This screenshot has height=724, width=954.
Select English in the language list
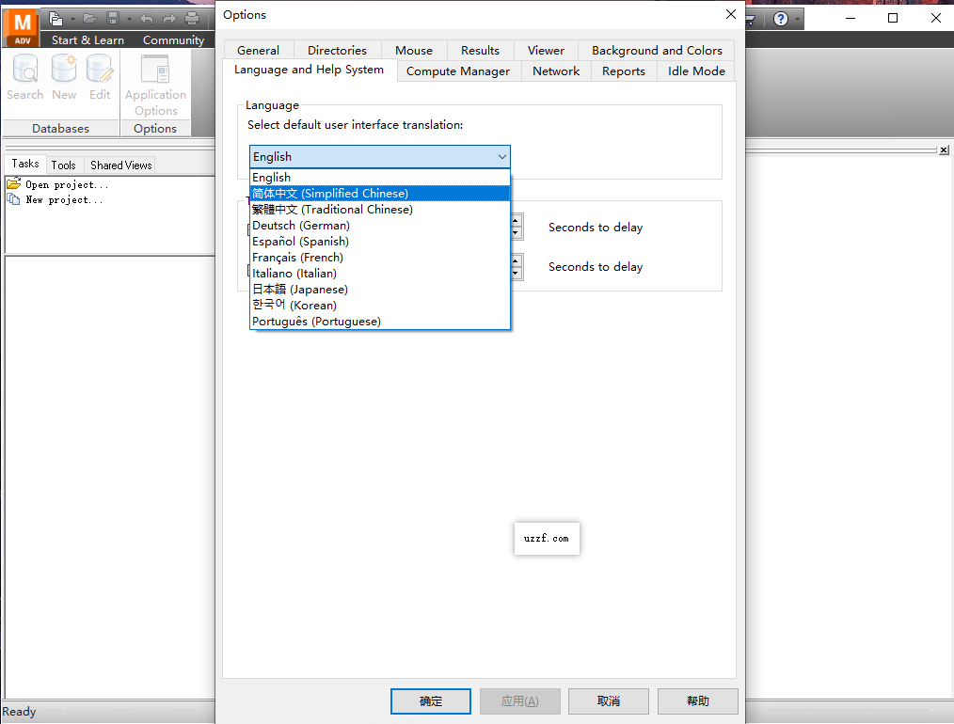[271, 177]
